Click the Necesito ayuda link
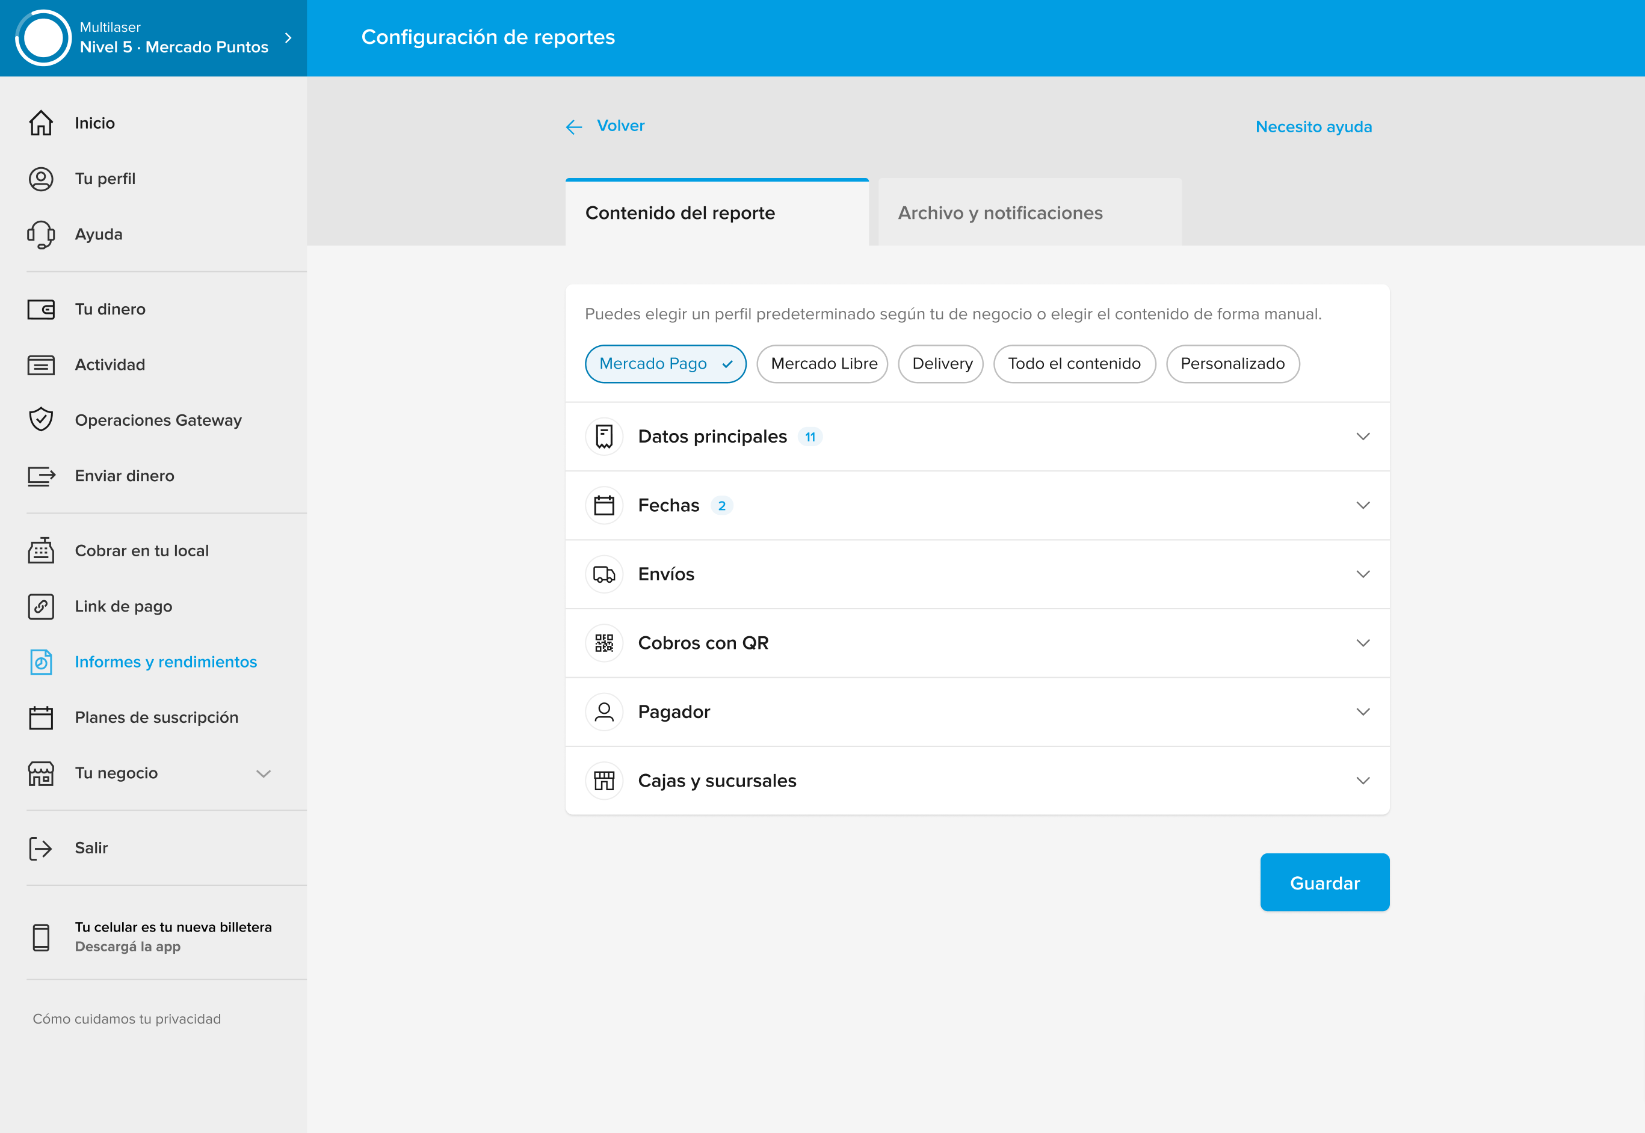Viewport: 1645px width, 1133px height. pyautogui.click(x=1313, y=127)
